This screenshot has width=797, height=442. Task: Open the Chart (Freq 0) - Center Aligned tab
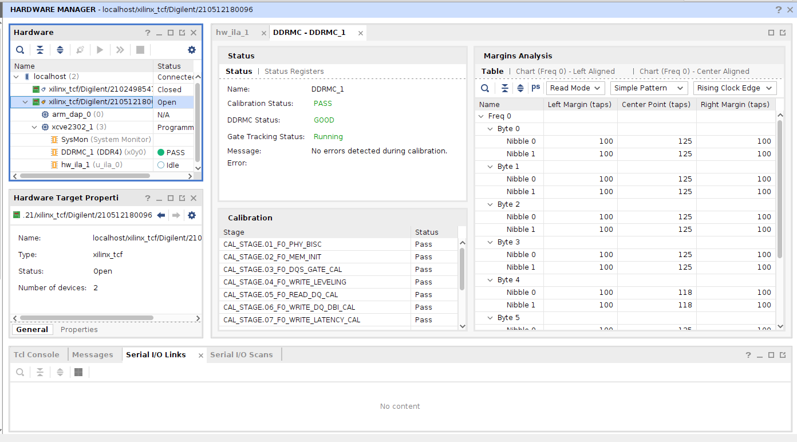coord(695,72)
